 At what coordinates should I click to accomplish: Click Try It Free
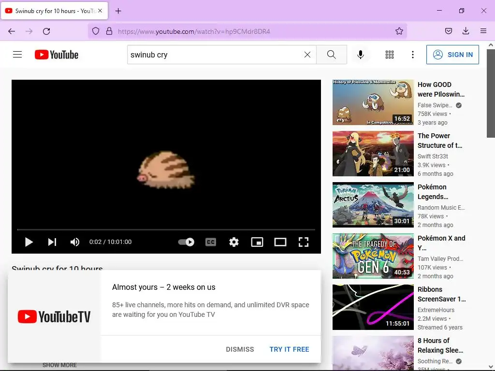click(289, 349)
